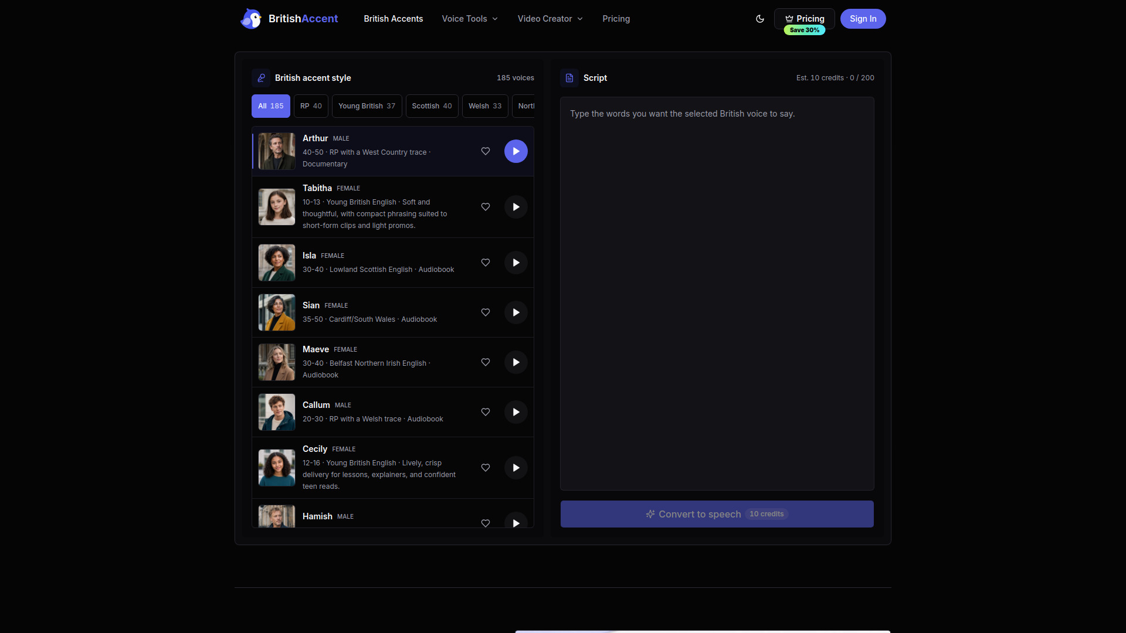
Task: Favorite the Callum voice
Action: (x=486, y=412)
